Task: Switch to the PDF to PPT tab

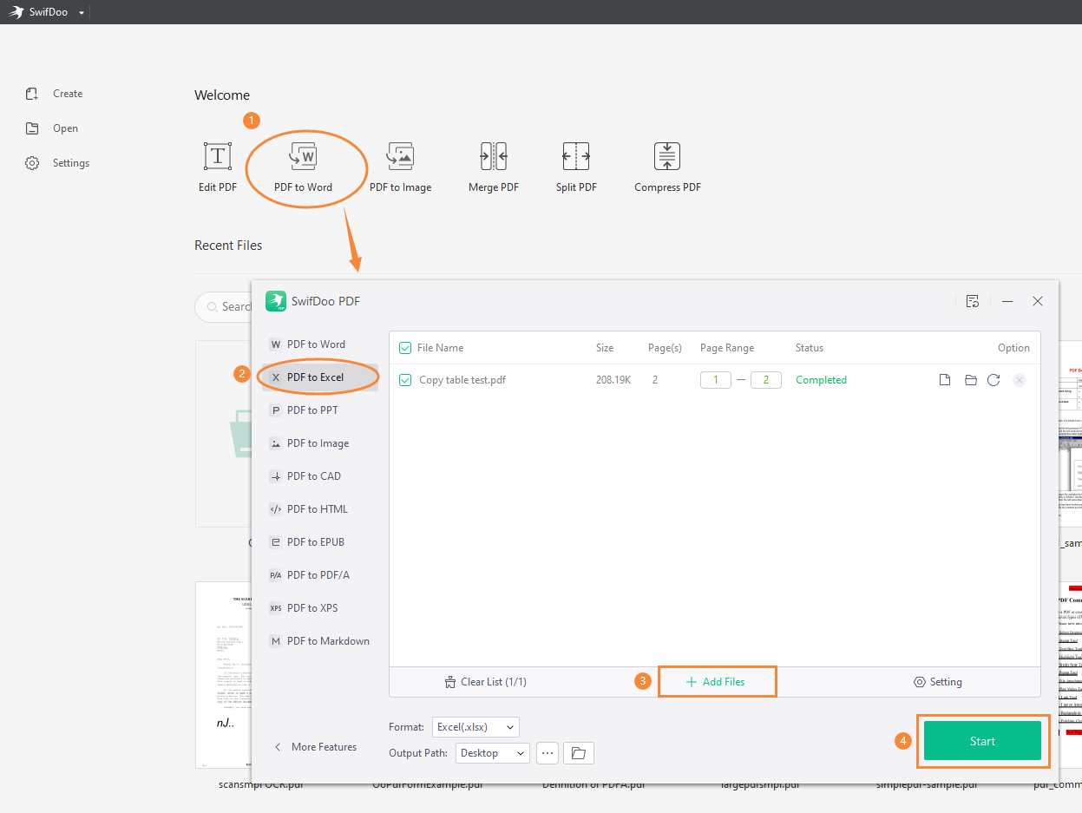Action: [319, 410]
